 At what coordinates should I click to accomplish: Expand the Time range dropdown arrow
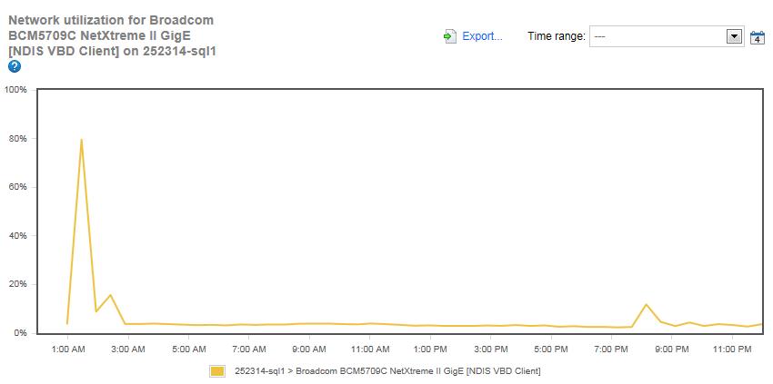pyautogui.click(x=735, y=36)
